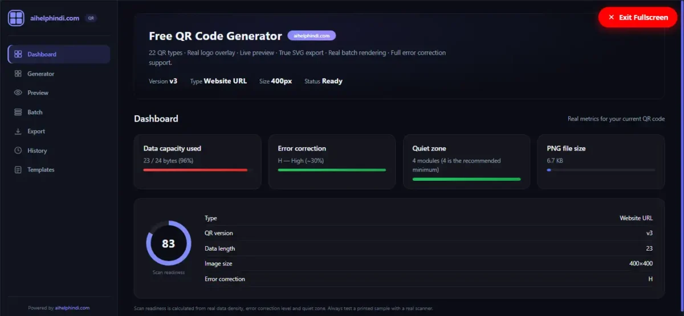Open aihelphindi.com link in Powered by footer
684x316 pixels.
coord(72,308)
